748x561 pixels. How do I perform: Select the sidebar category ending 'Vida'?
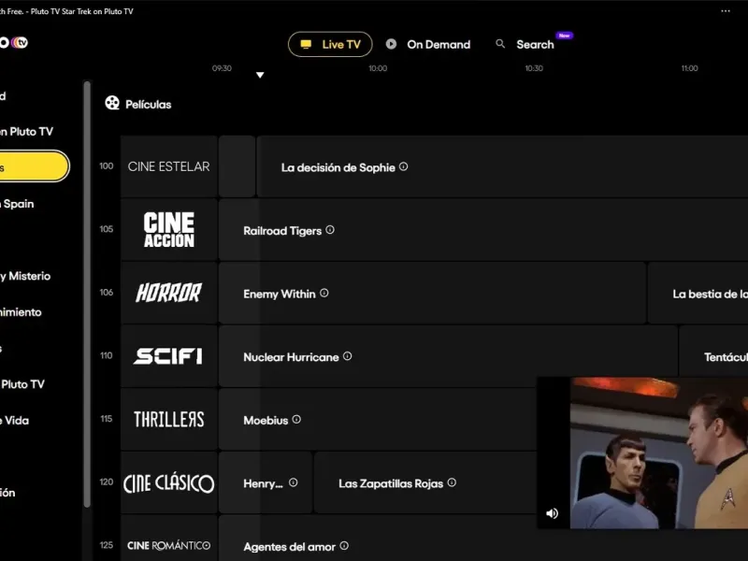[14, 420]
